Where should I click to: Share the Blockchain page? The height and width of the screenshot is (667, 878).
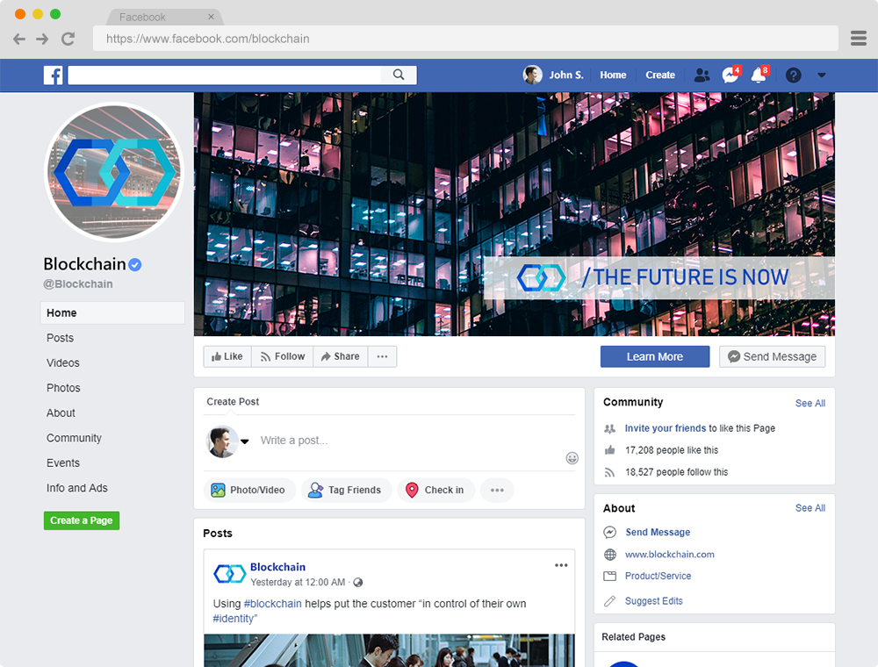click(x=341, y=356)
